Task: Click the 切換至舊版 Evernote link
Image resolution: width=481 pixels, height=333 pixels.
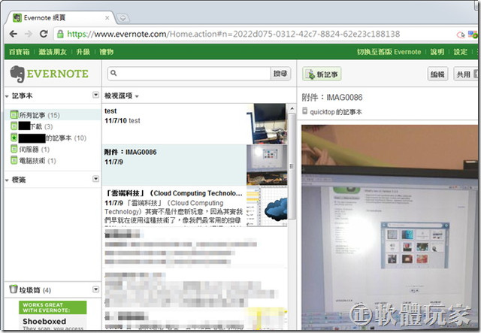Action: 389,52
